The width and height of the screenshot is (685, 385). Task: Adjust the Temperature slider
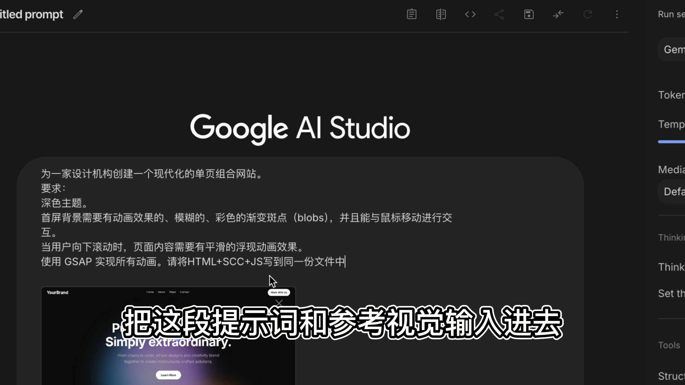pos(672,142)
